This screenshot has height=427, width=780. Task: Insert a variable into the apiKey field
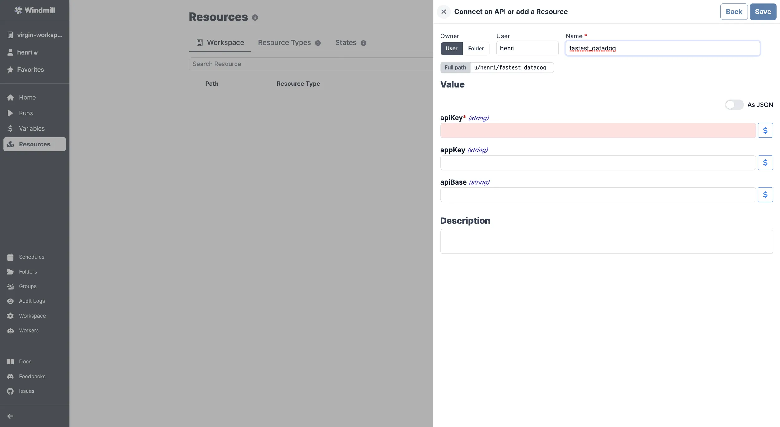[765, 130]
